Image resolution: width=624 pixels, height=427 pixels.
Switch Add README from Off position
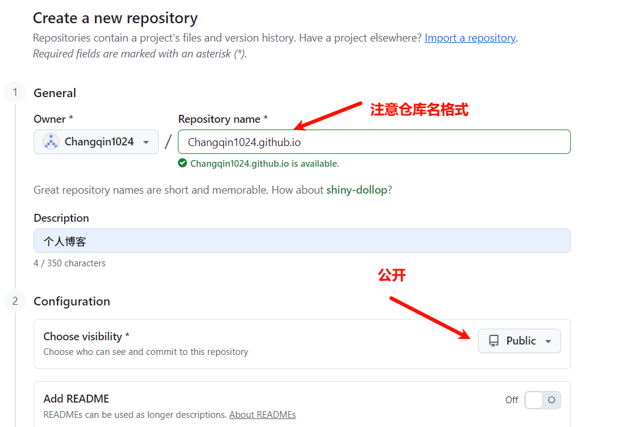coord(542,400)
